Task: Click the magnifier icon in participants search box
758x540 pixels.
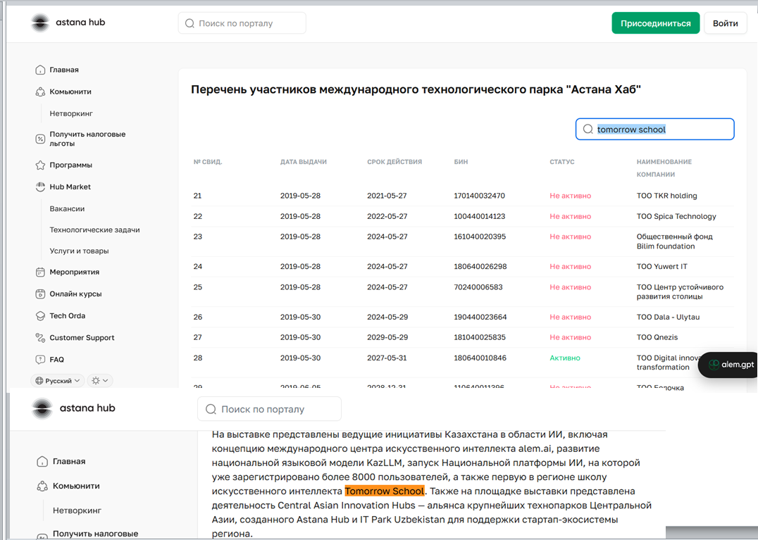Action: 588,129
